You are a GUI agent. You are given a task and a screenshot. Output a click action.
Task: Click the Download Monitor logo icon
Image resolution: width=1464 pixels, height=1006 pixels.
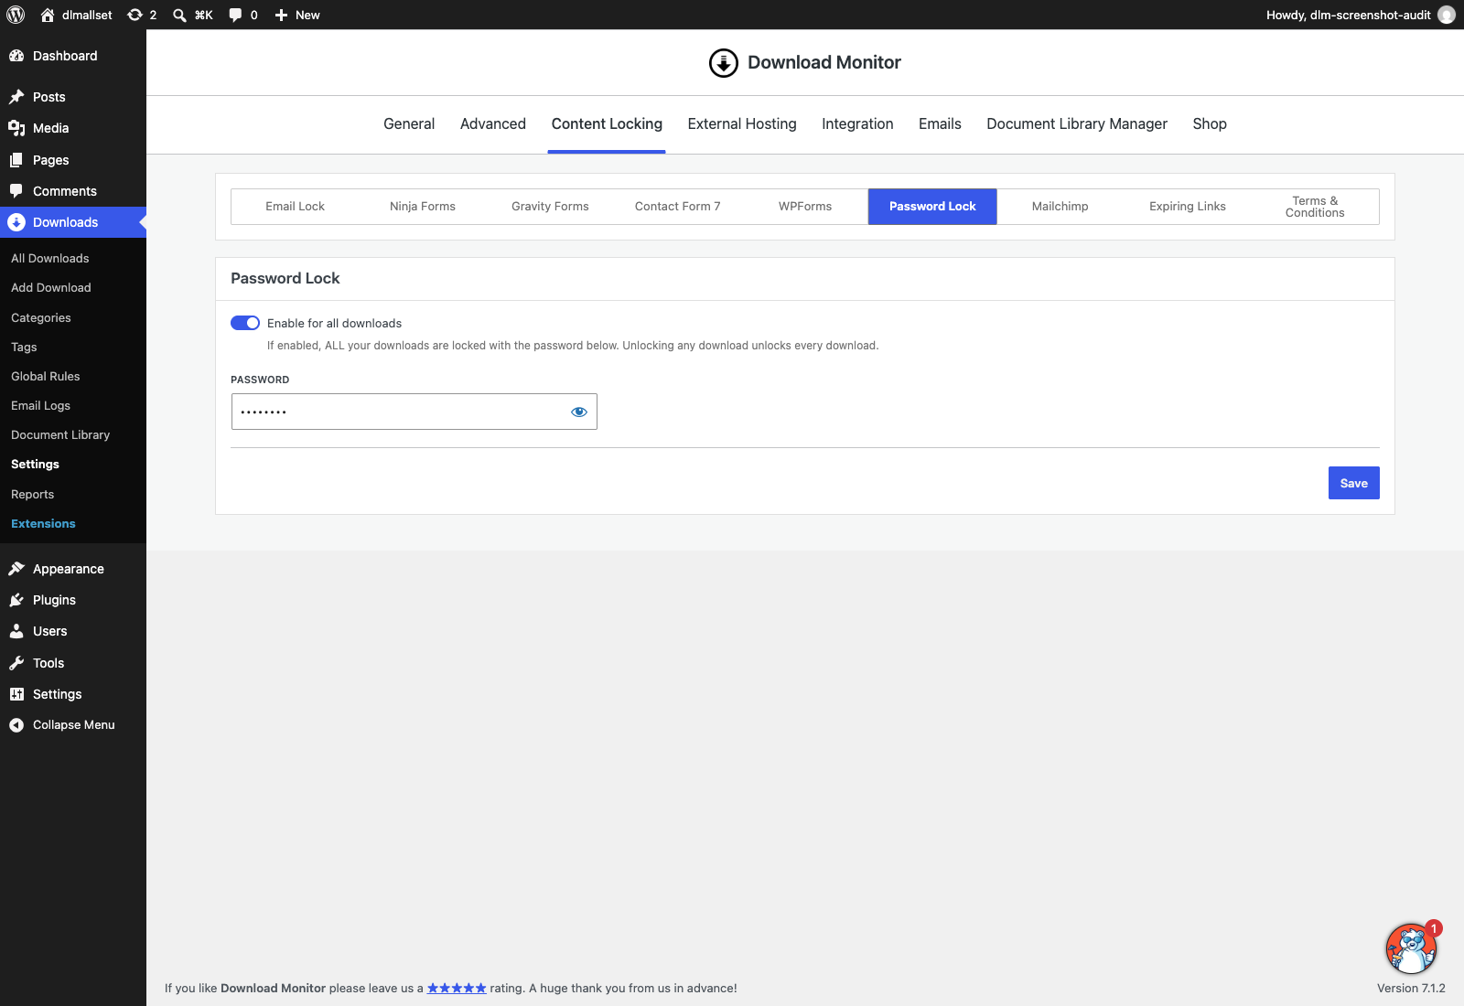[724, 63]
